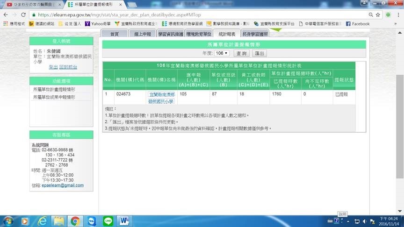Screen dimensions: 404x227
Task: Click the volume icon in system tray
Action: (366, 220)
